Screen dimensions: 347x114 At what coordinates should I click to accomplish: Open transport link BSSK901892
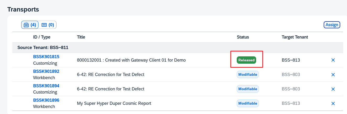click(46, 71)
